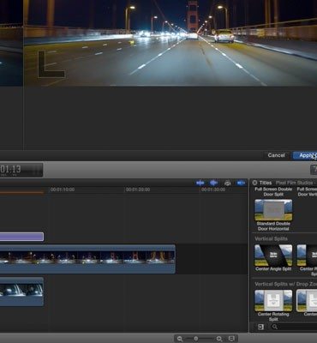This screenshot has height=343, width=317.
Task: Select the Center Angle Split title
Action: point(273,255)
